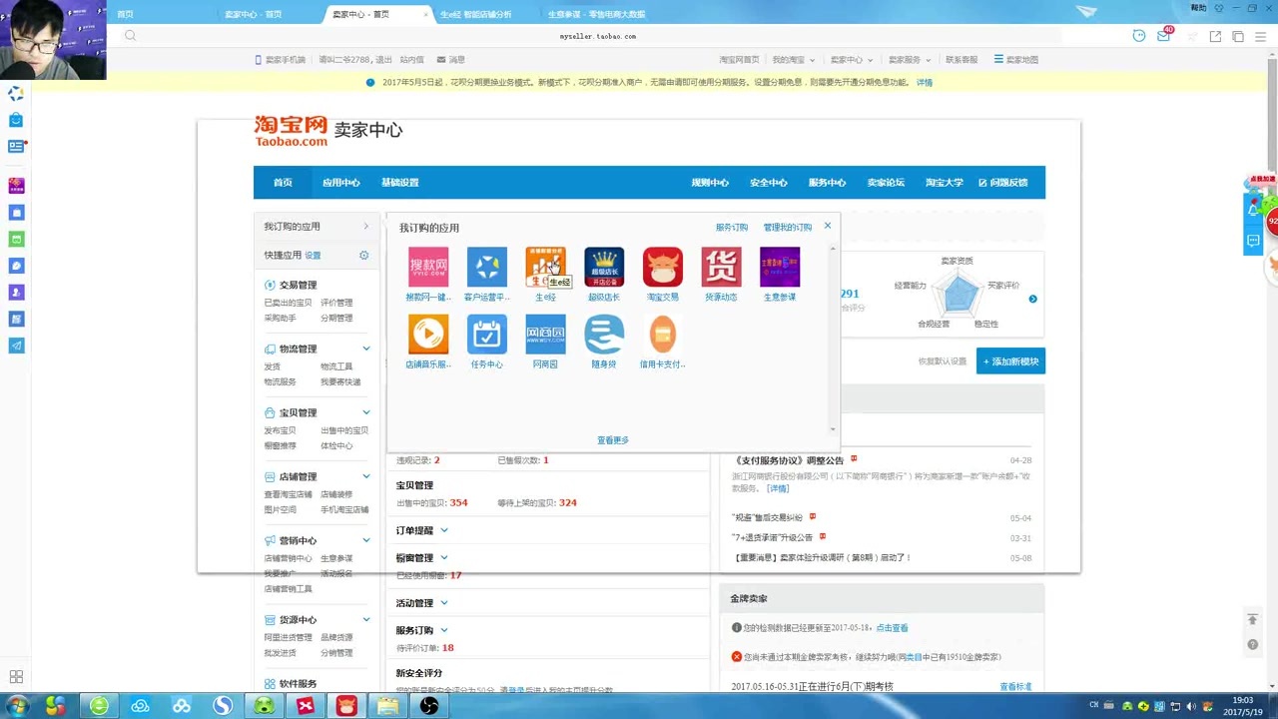Click the 快捷应用 settings gear icon
The width and height of the screenshot is (1278, 719).
click(x=363, y=255)
